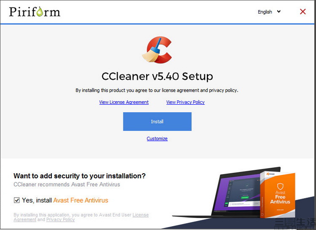Open the View License Agreement link
This screenshot has width=316, height=230.
[x=124, y=102]
